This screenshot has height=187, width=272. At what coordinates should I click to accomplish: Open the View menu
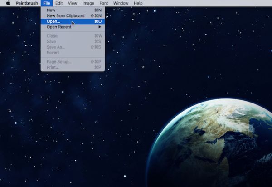[x=73, y=3]
